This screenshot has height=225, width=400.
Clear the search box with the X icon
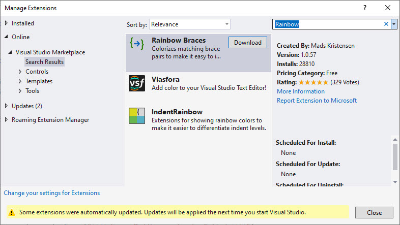point(386,24)
